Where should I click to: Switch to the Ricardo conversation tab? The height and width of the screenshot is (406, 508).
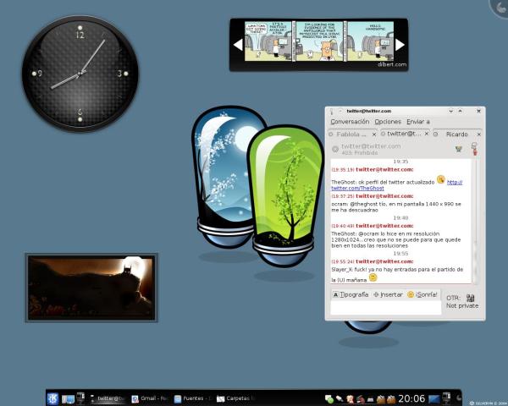(x=457, y=134)
